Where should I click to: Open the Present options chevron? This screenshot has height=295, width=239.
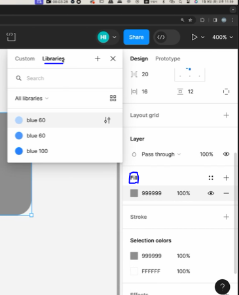(x=203, y=37)
